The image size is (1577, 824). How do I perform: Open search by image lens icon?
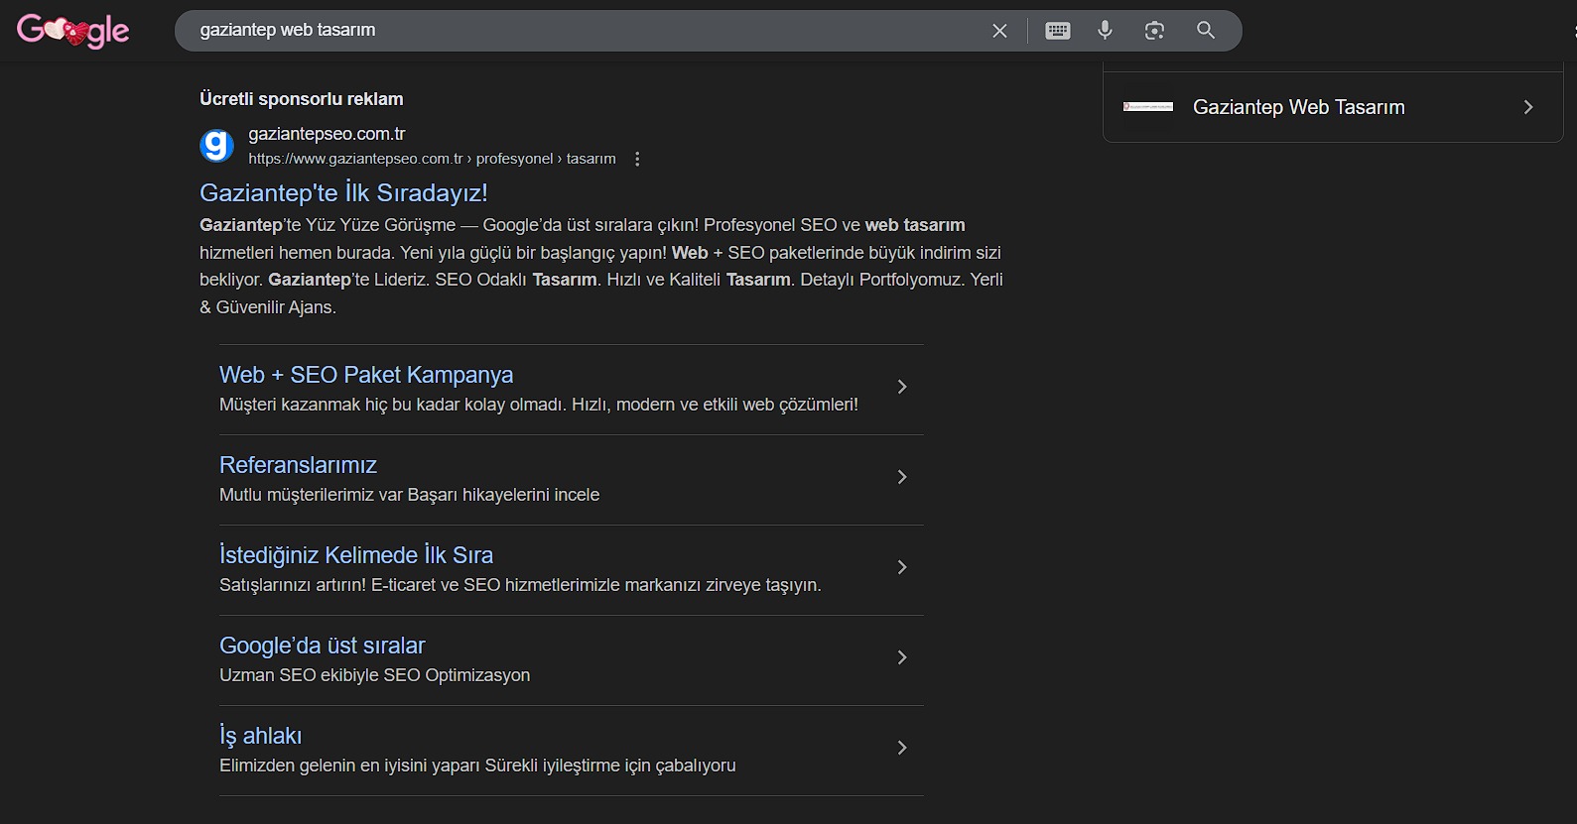pyautogui.click(x=1154, y=31)
